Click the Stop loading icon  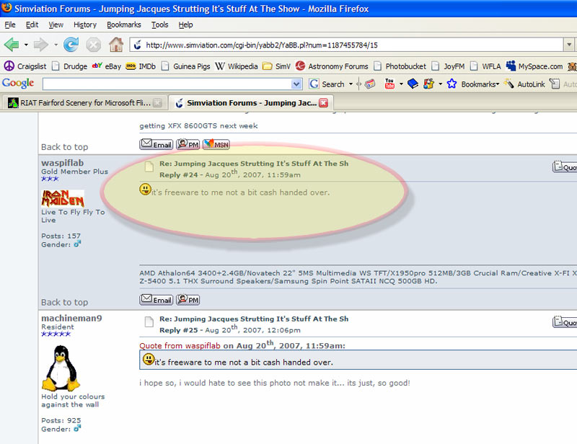94,45
